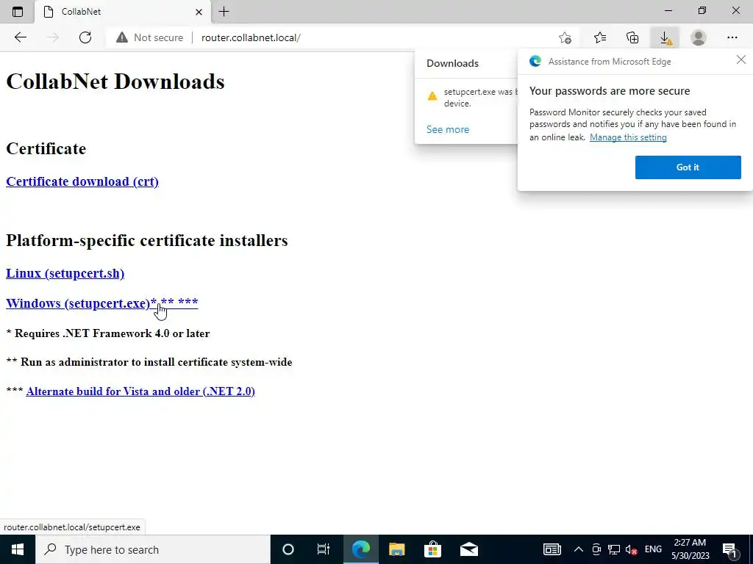Open the network status tray icon

tap(614, 549)
